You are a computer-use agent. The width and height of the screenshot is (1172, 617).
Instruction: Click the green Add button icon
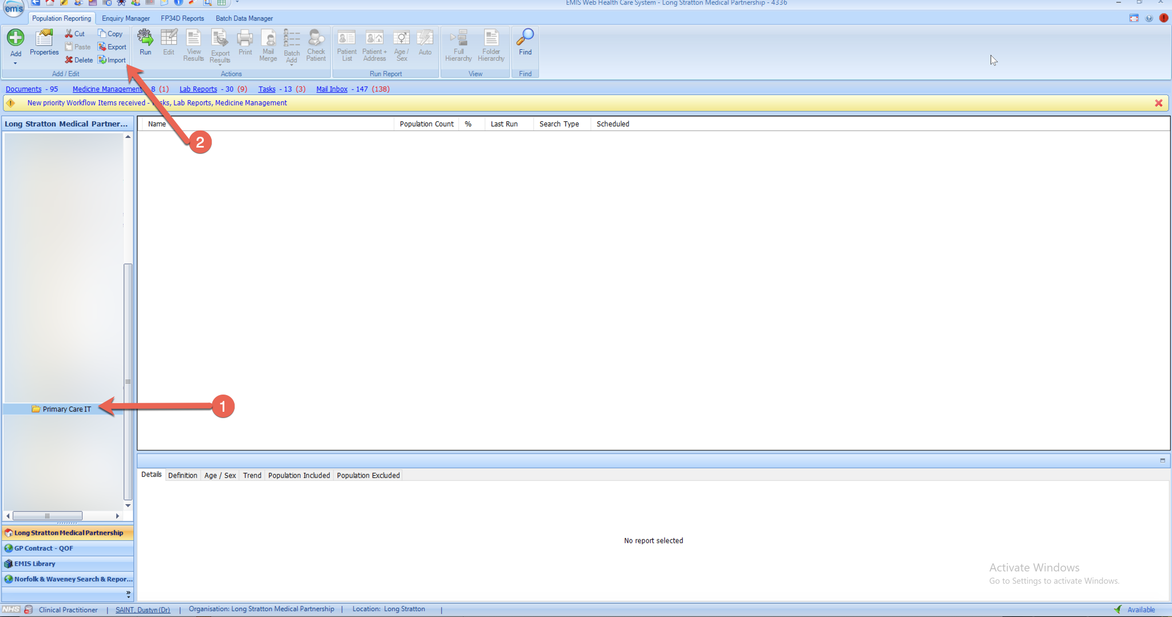(x=15, y=38)
